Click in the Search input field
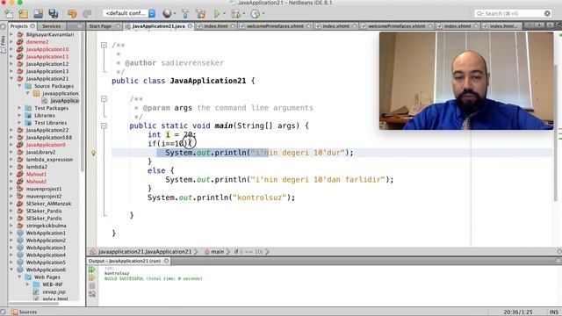This screenshot has height=316, width=562. (513, 13)
